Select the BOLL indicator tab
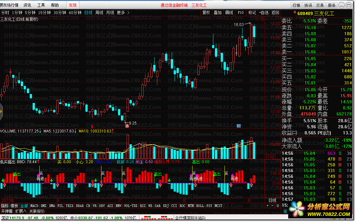The height and width of the screenshot is (222, 356). [200, 206]
